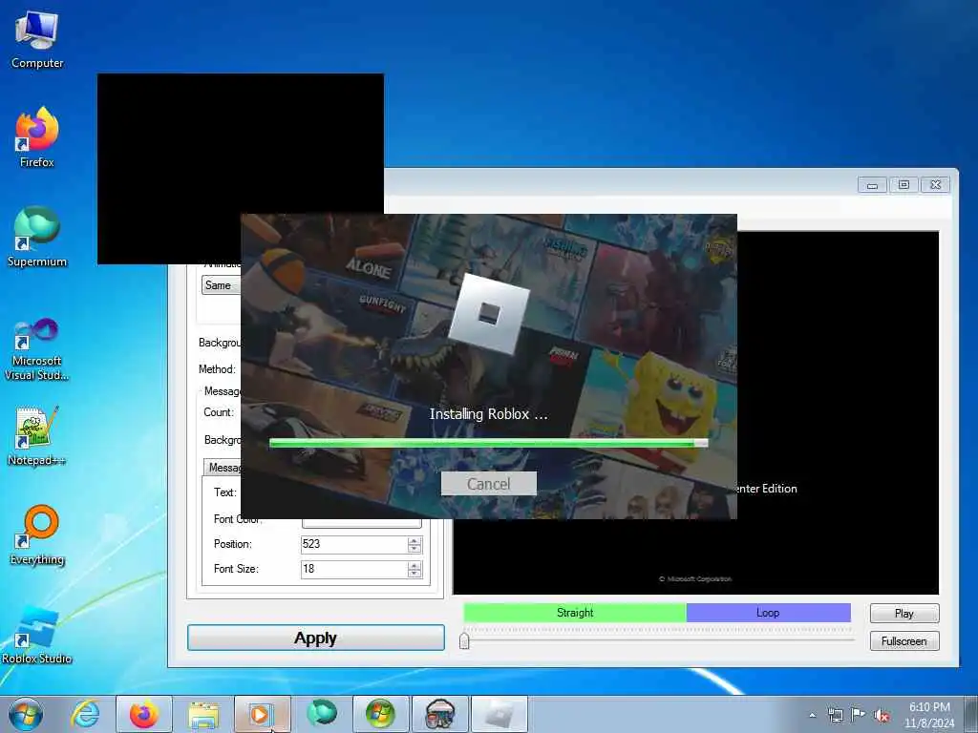Decrease the Position value with down arrow
The image size is (978, 733).
(x=415, y=549)
